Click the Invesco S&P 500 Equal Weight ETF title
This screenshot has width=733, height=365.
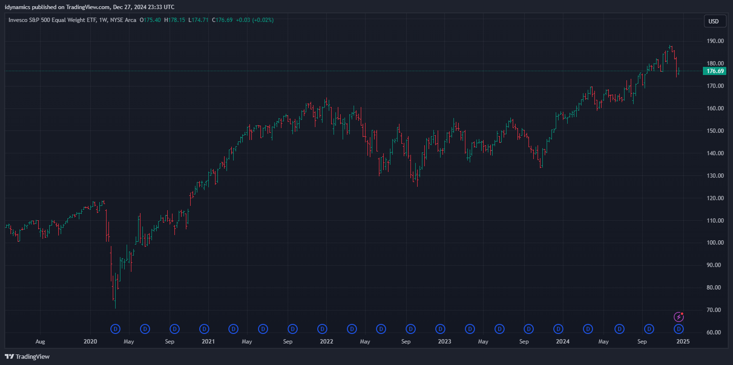[x=72, y=20]
